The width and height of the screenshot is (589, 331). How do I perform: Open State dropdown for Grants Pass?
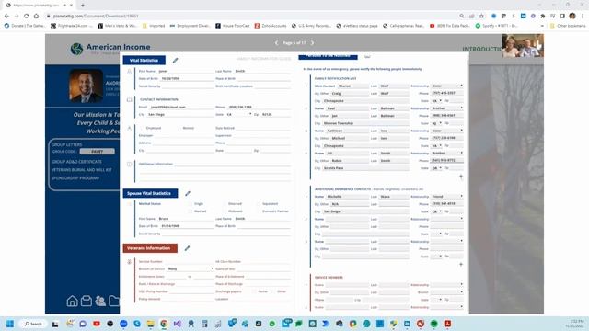(x=436, y=168)
